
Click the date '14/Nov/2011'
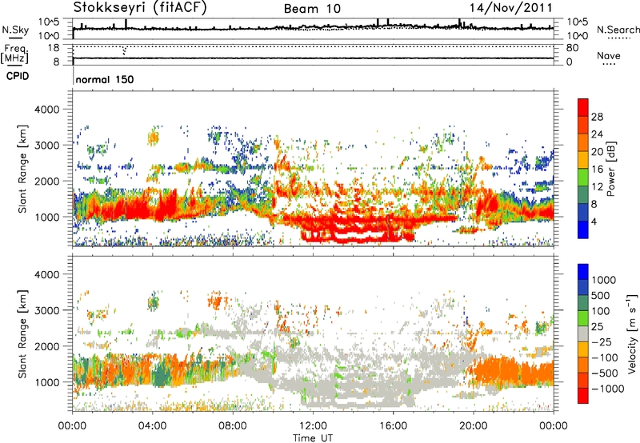tap(510, 7)
